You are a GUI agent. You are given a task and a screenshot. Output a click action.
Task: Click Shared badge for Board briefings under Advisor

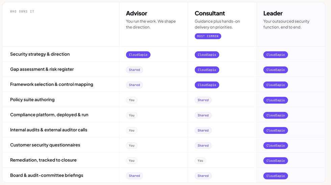(134, 176)
